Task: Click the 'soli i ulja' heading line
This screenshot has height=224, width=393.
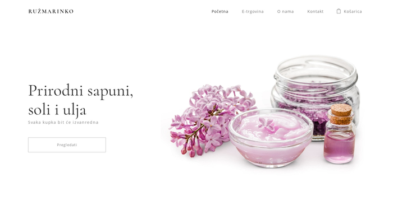Action: pos(57,110)
